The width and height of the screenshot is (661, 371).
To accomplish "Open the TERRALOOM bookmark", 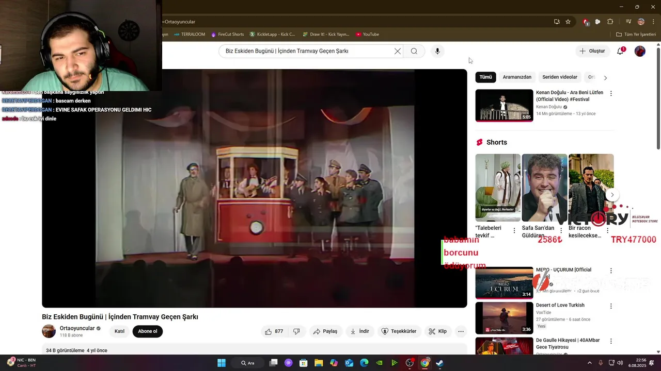I will 189,35.
